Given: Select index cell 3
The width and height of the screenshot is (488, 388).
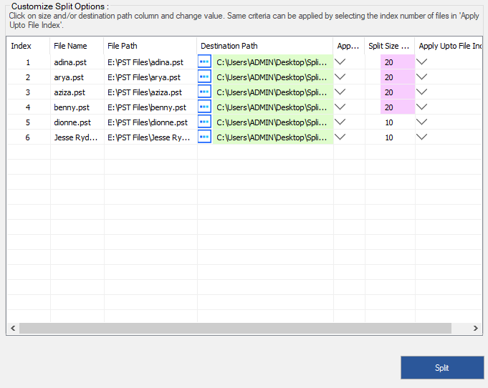Looking at the screenshot, I should [28, 92].
